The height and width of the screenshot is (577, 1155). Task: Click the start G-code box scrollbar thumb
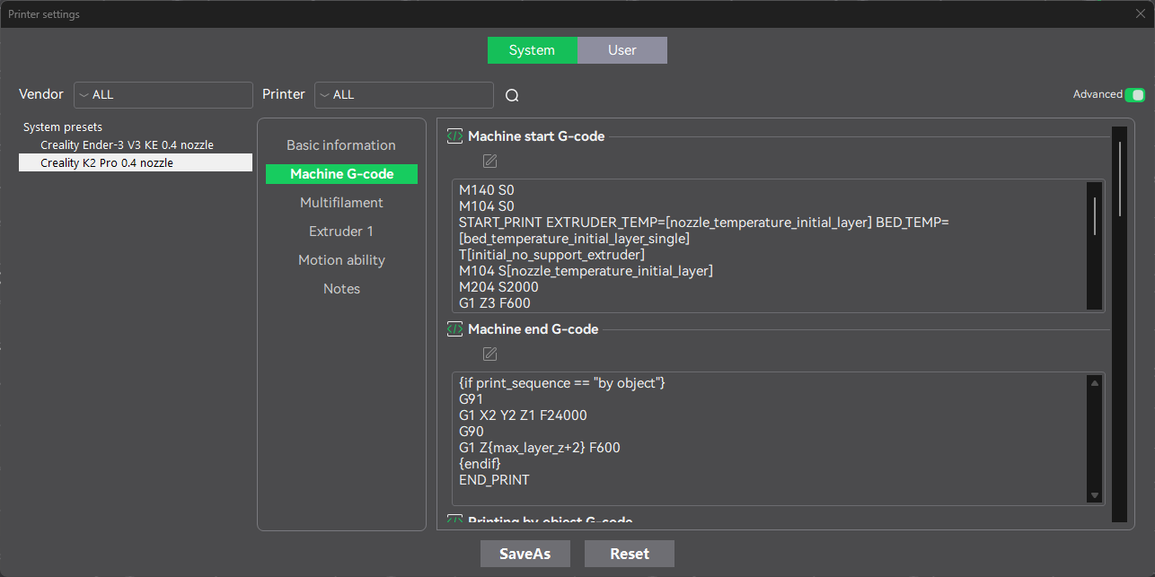click(x=1094, y=215)
